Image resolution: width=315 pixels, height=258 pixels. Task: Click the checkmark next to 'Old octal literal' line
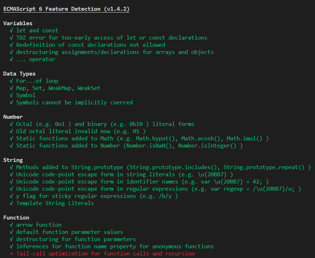point(12,131)
